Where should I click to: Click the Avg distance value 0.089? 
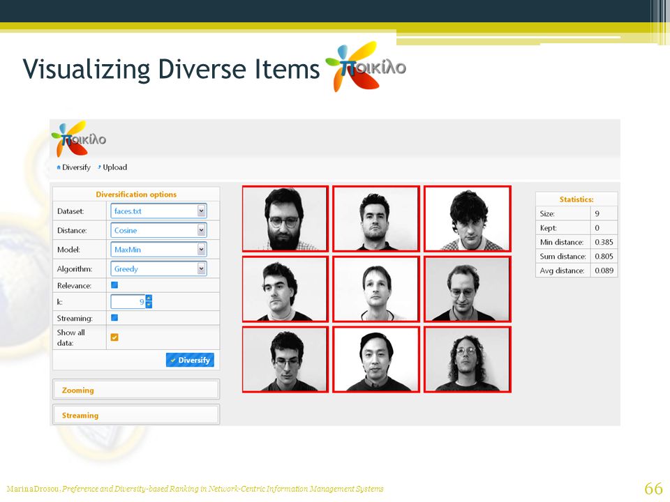tap(604, 271)
